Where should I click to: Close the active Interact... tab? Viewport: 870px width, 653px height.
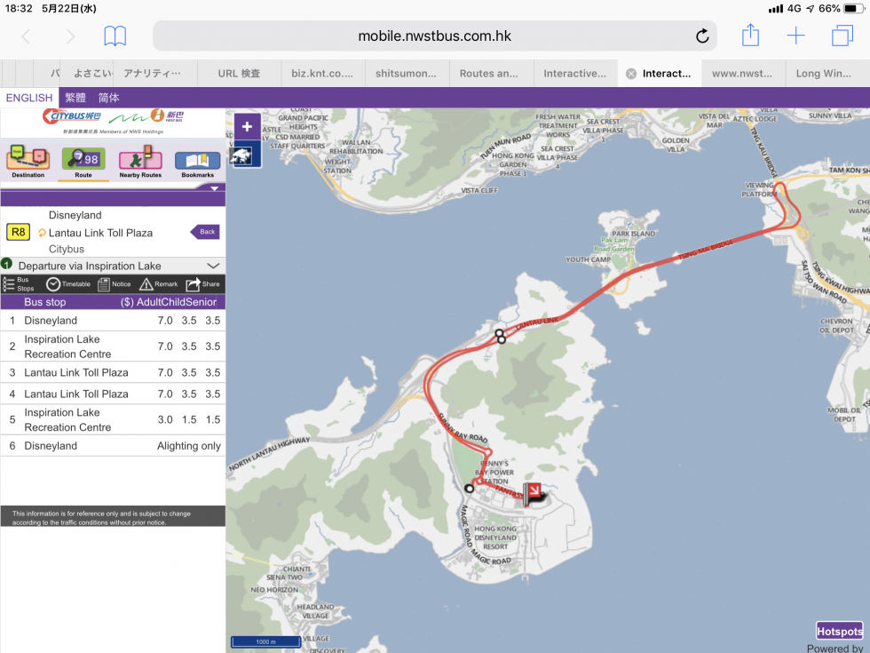pyautogui.click(x=631, y=74)
